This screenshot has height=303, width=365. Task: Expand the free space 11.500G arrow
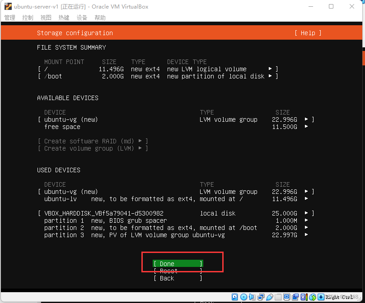click(306, 126)
